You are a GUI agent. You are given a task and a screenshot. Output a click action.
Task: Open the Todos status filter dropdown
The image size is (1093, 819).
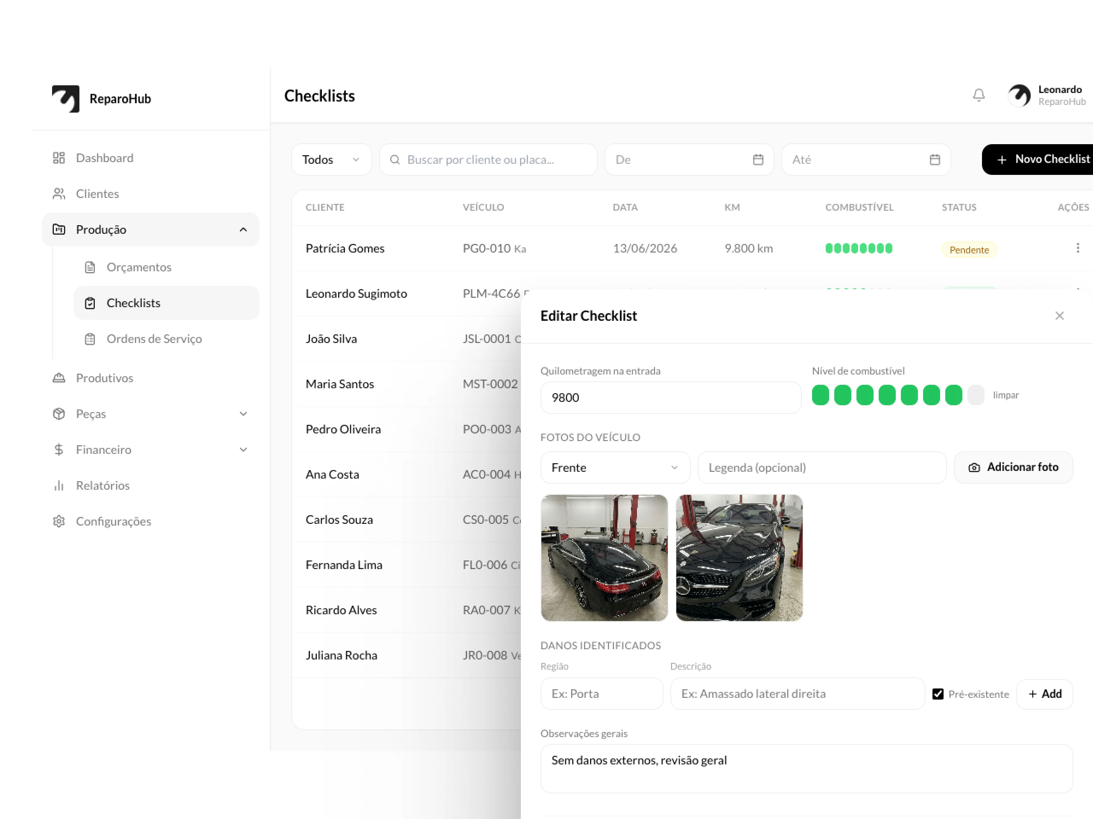pos(331,160)
